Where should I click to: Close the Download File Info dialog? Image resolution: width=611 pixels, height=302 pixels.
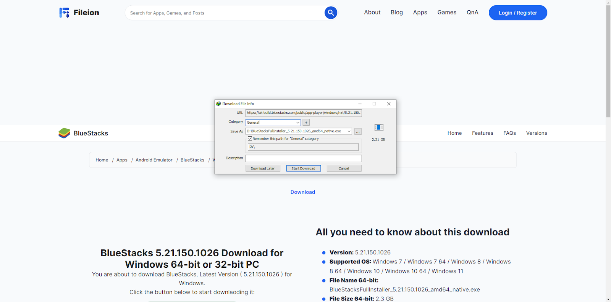click(x=389, y=104)
